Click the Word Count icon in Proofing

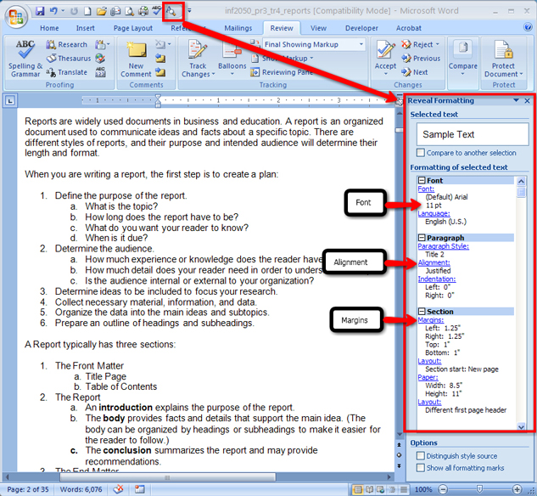point(100,72)
